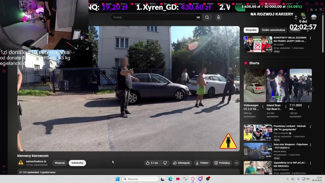Click the Subskrybuj button
The image size is (325, 183).
pos(77,163)
